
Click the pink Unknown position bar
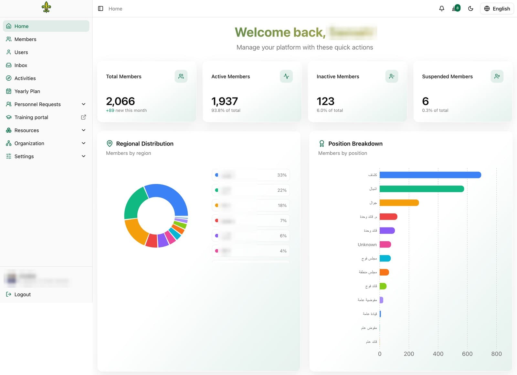(385, 244)
